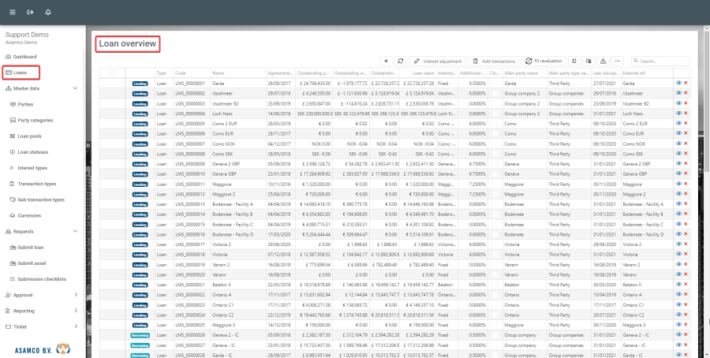Open the notifications bell
710x358 pixels.
(x=48, y=13)
